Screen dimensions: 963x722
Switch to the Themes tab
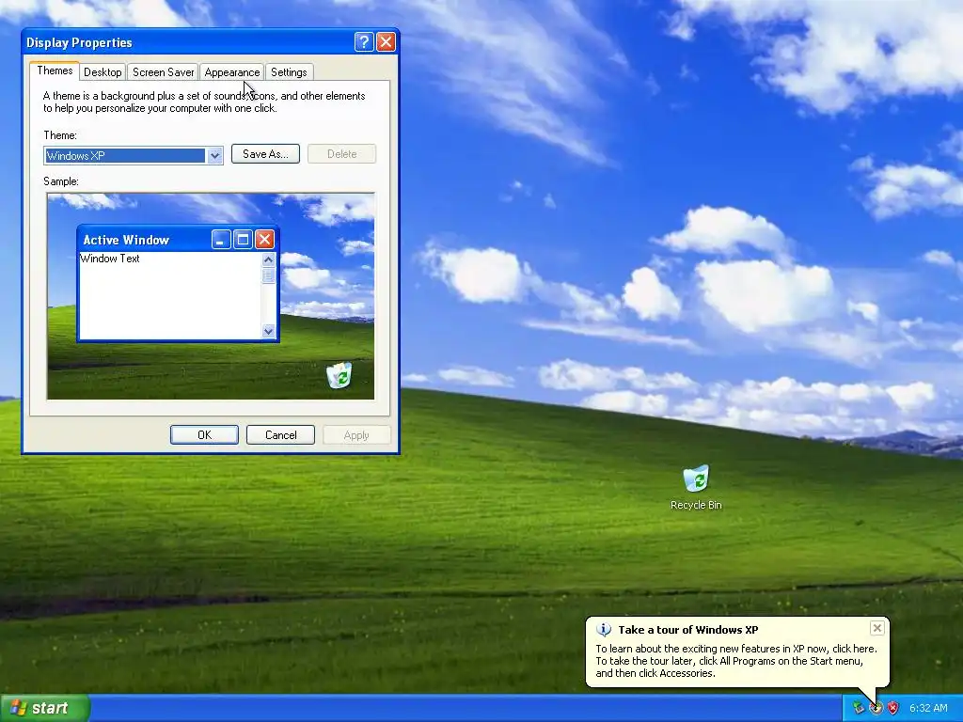[x=55, y=71]
